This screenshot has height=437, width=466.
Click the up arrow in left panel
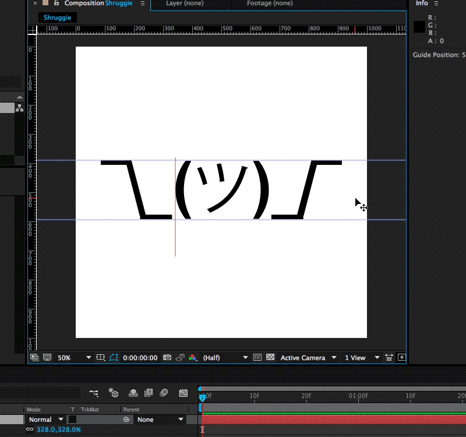tap(20, 97)
